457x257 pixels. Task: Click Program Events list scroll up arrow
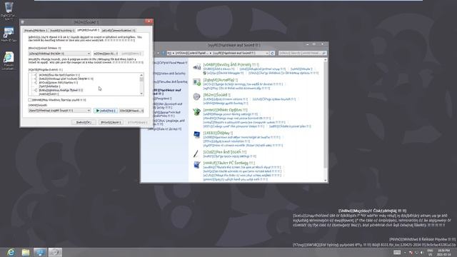(x=141, y=75)
